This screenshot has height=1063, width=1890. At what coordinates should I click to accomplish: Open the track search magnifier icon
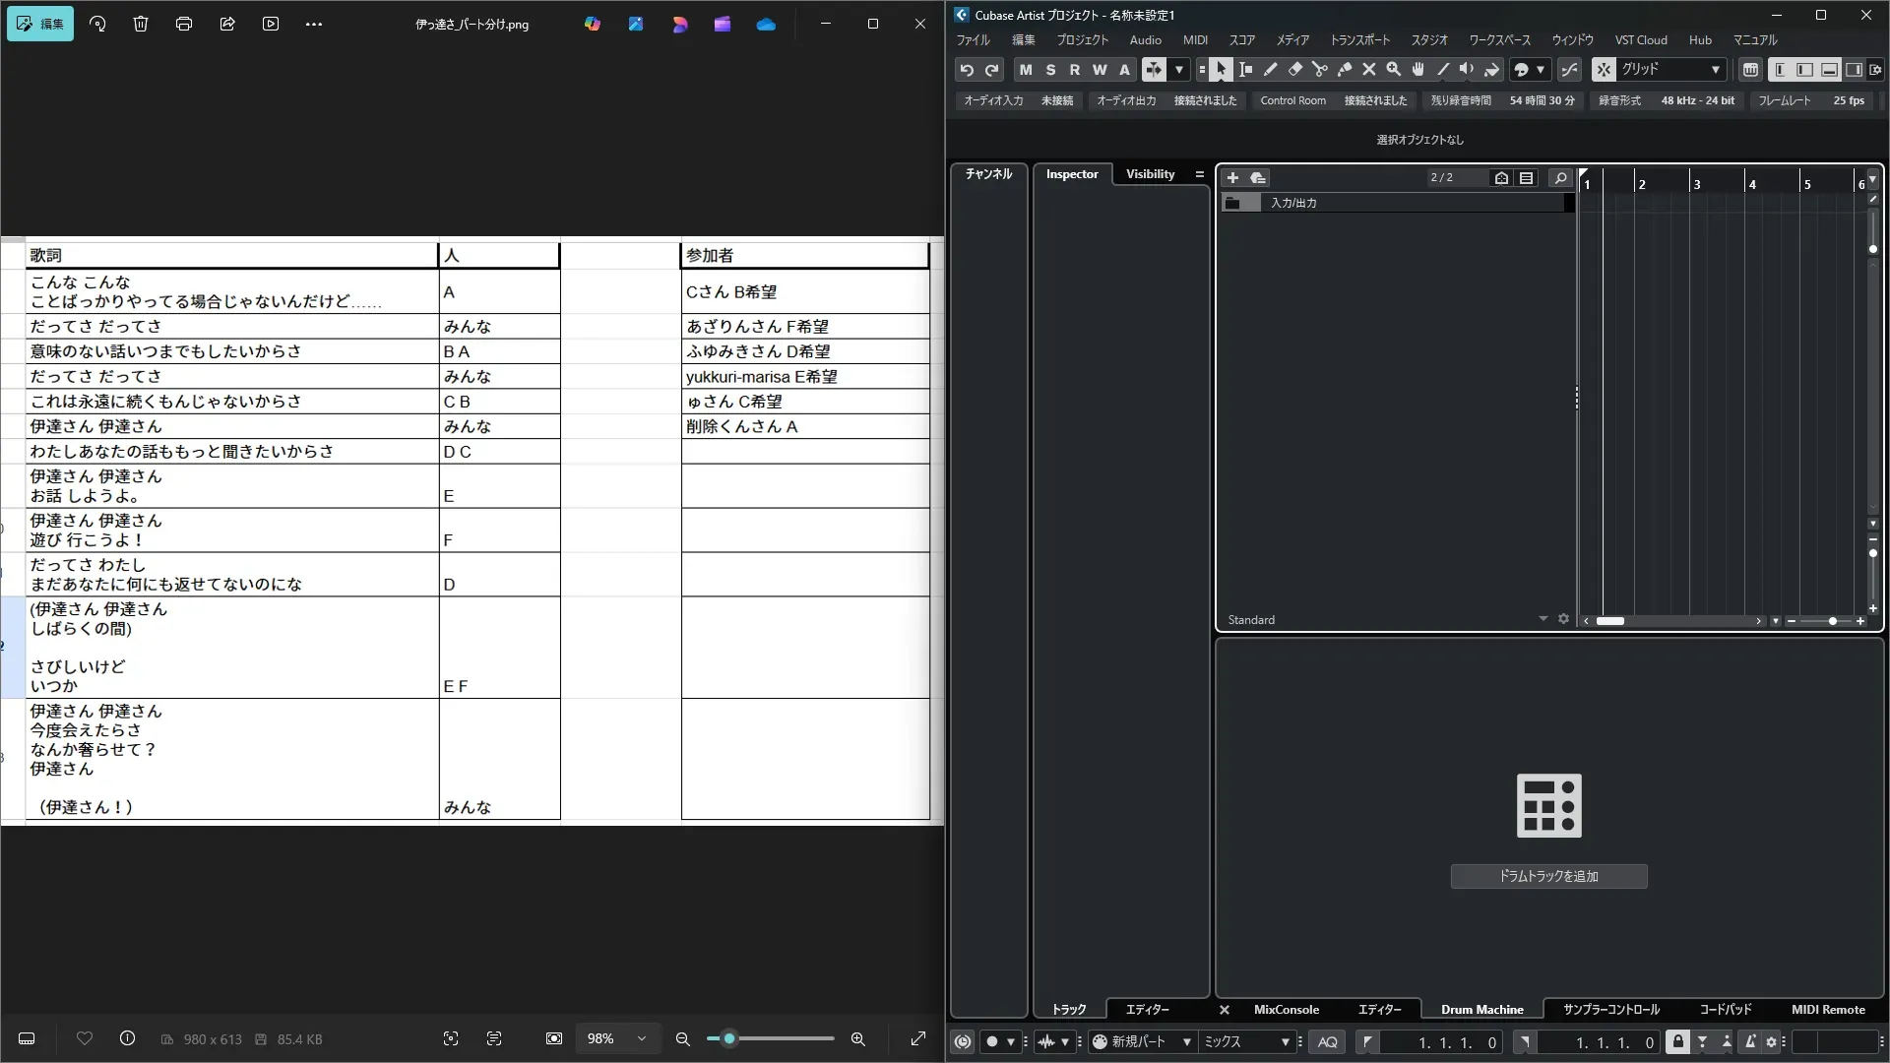tap(1560, 178)
